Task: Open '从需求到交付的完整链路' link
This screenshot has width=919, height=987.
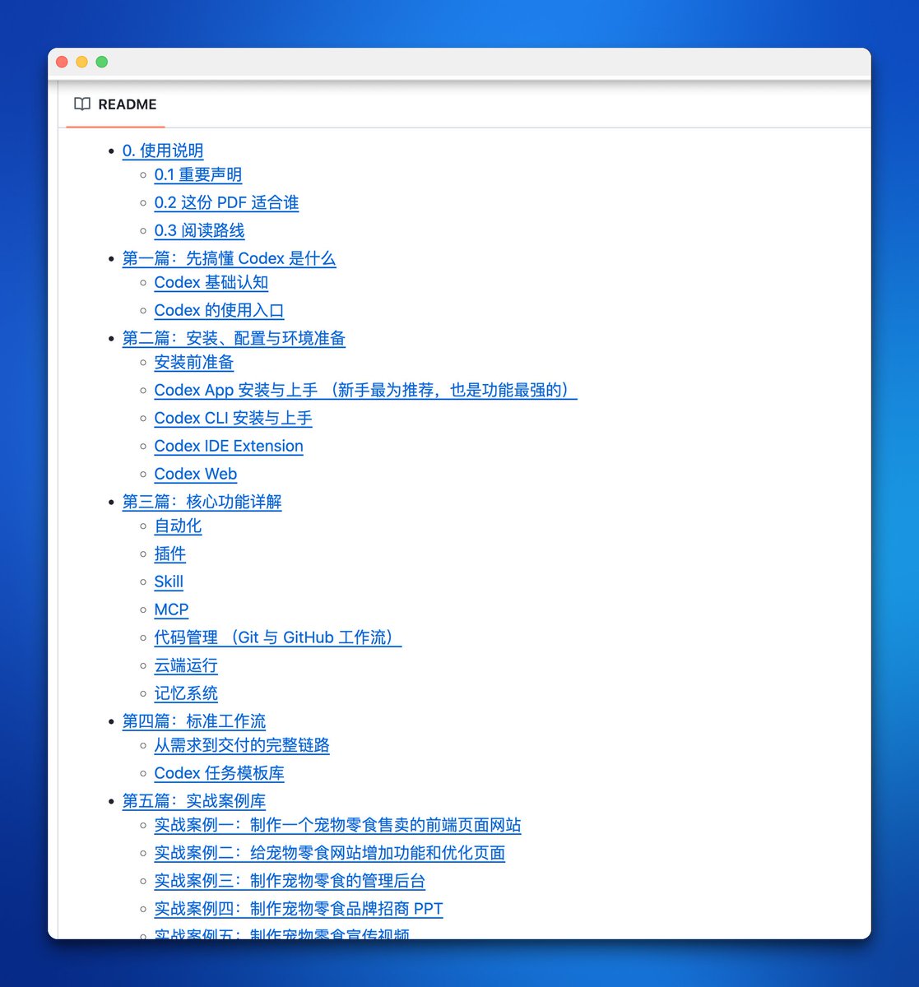Action: 242,745
